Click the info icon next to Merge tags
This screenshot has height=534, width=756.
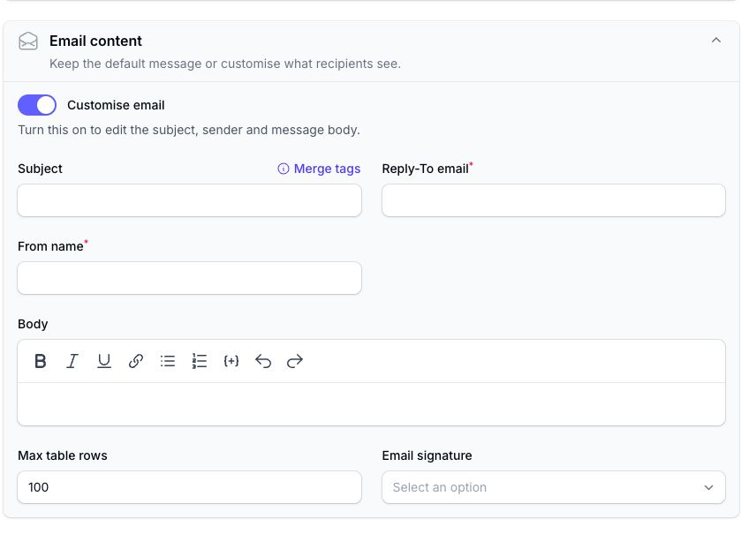283,169
